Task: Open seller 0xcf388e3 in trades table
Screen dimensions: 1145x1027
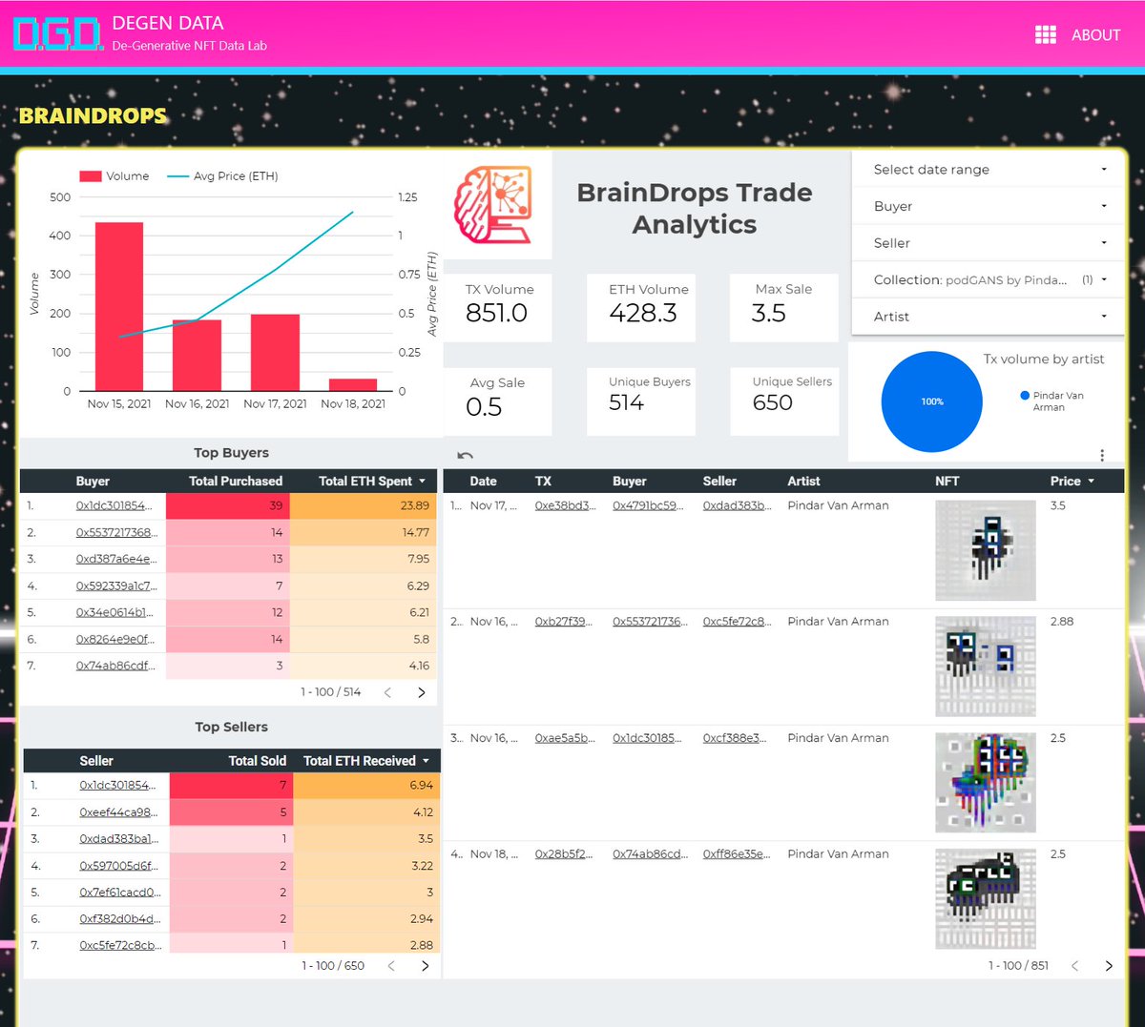Action: click(x=735, y=738)
